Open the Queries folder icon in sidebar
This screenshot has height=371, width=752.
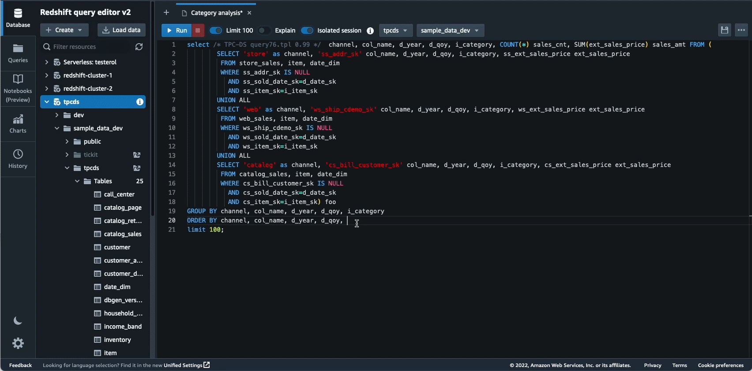(18, 53)
